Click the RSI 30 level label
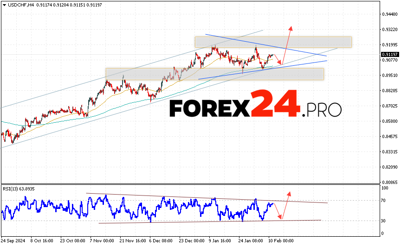 click(383, 221)
